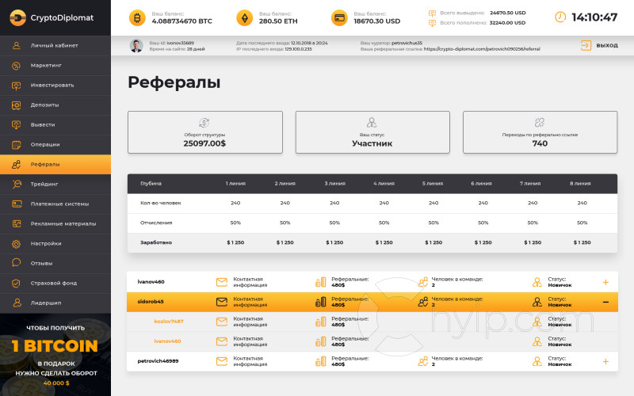Open the Депозиты menu item

[55, 105]
